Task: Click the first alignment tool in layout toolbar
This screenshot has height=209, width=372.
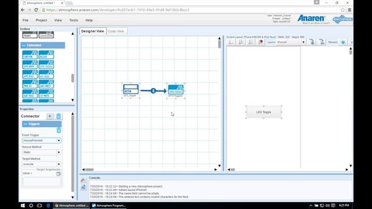Action: pyautogui.click(x=231, y=42)
